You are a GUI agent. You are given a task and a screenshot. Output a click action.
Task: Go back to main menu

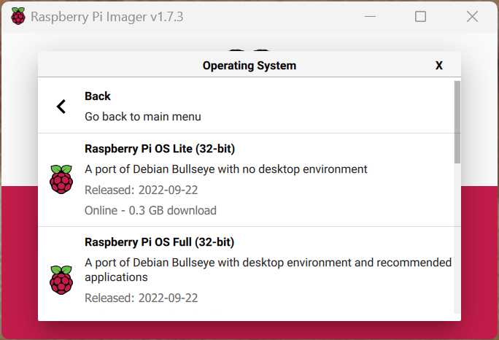click(247, 105)
